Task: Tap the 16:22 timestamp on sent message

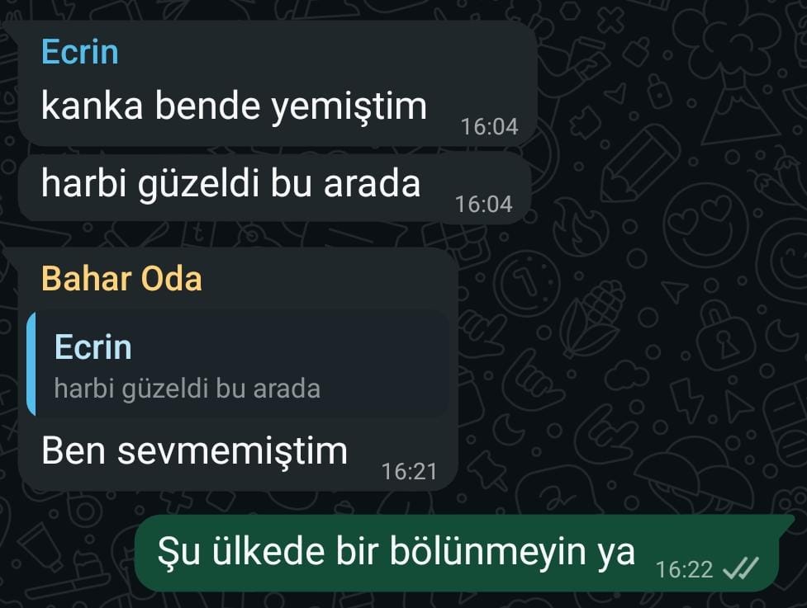Action: (685, 569)
